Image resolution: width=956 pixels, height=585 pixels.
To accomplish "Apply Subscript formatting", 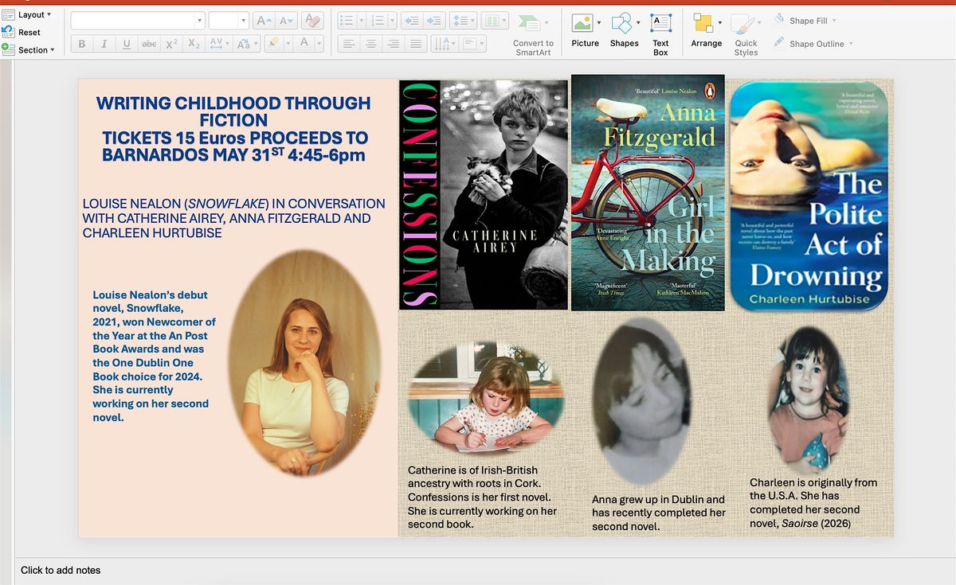I will click(x=194, y=45).
